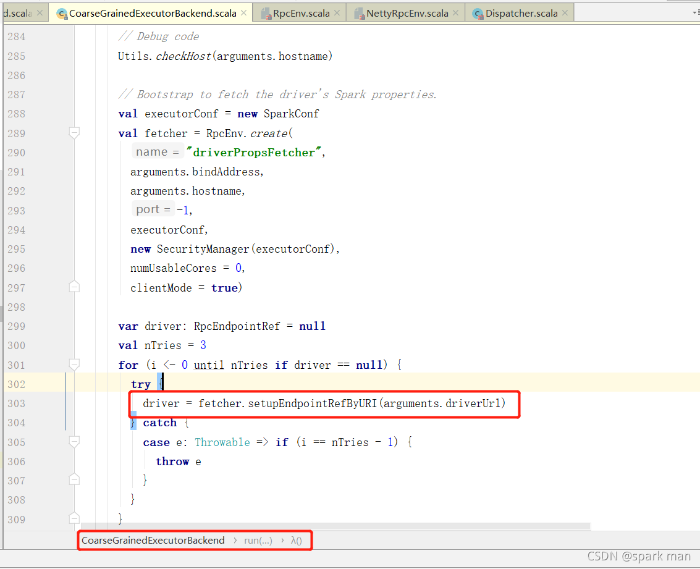The height and width of the screenshot is (569, 700).
Task: Close the partially visible d.scala tab
Action: tap(40, 13)
